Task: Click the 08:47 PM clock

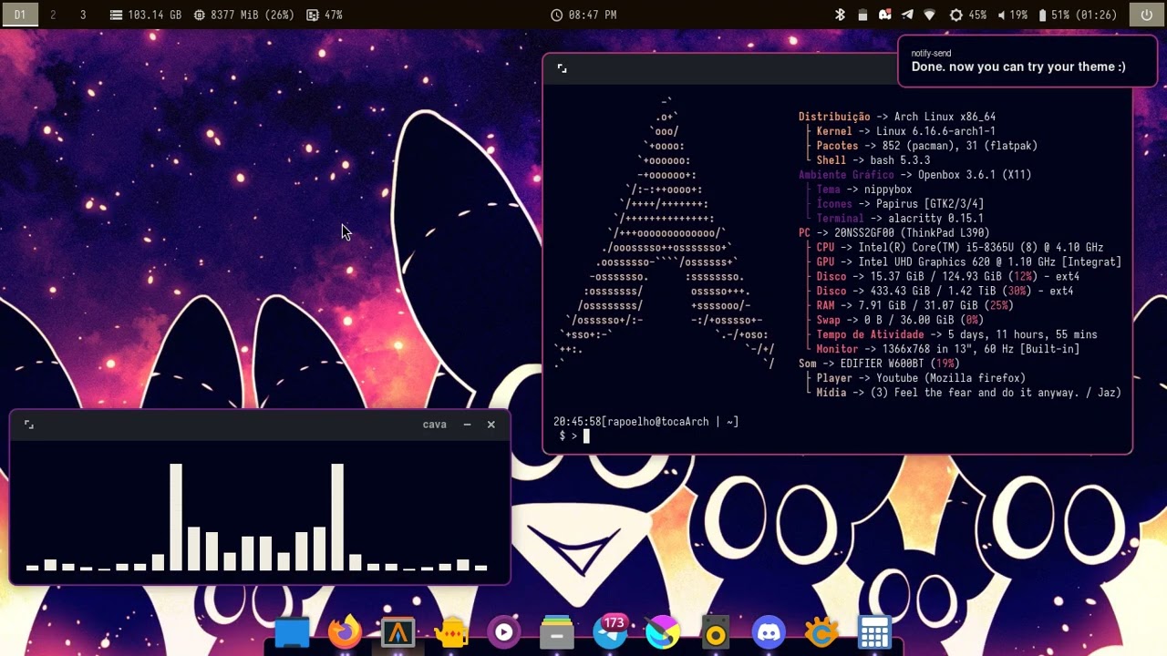Action: tap(583, 15)
